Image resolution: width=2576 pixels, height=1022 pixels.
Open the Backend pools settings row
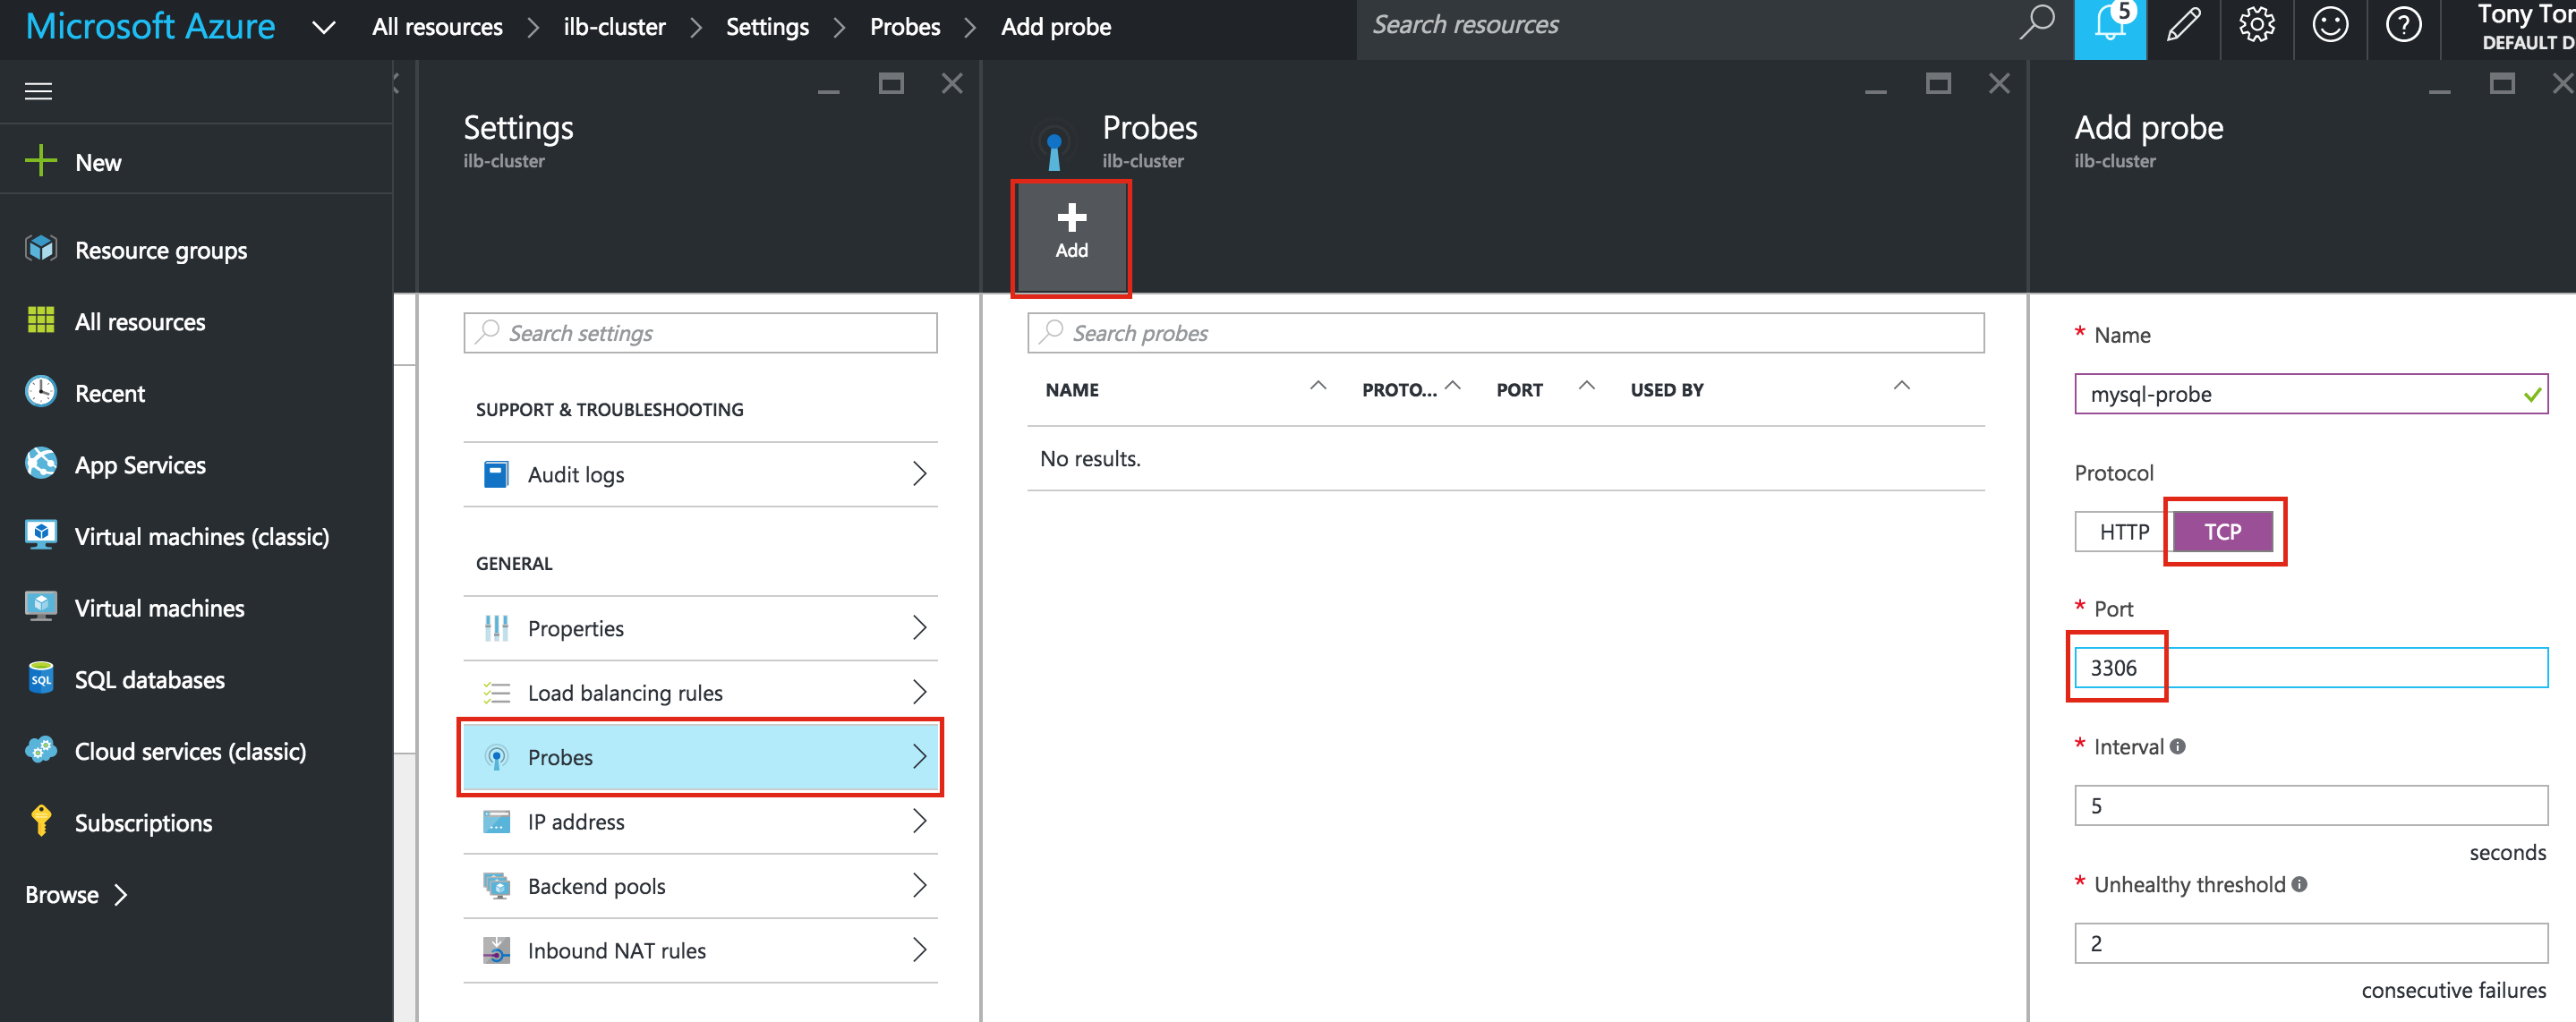pos(700,886)
